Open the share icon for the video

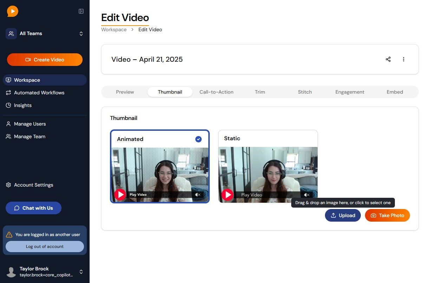388,59
